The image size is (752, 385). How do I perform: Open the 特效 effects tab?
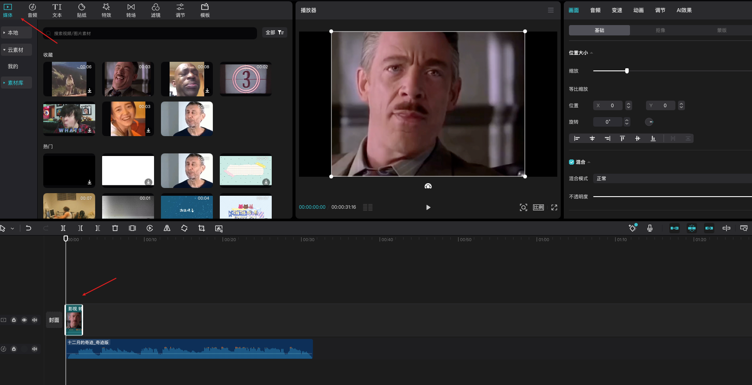106,10
